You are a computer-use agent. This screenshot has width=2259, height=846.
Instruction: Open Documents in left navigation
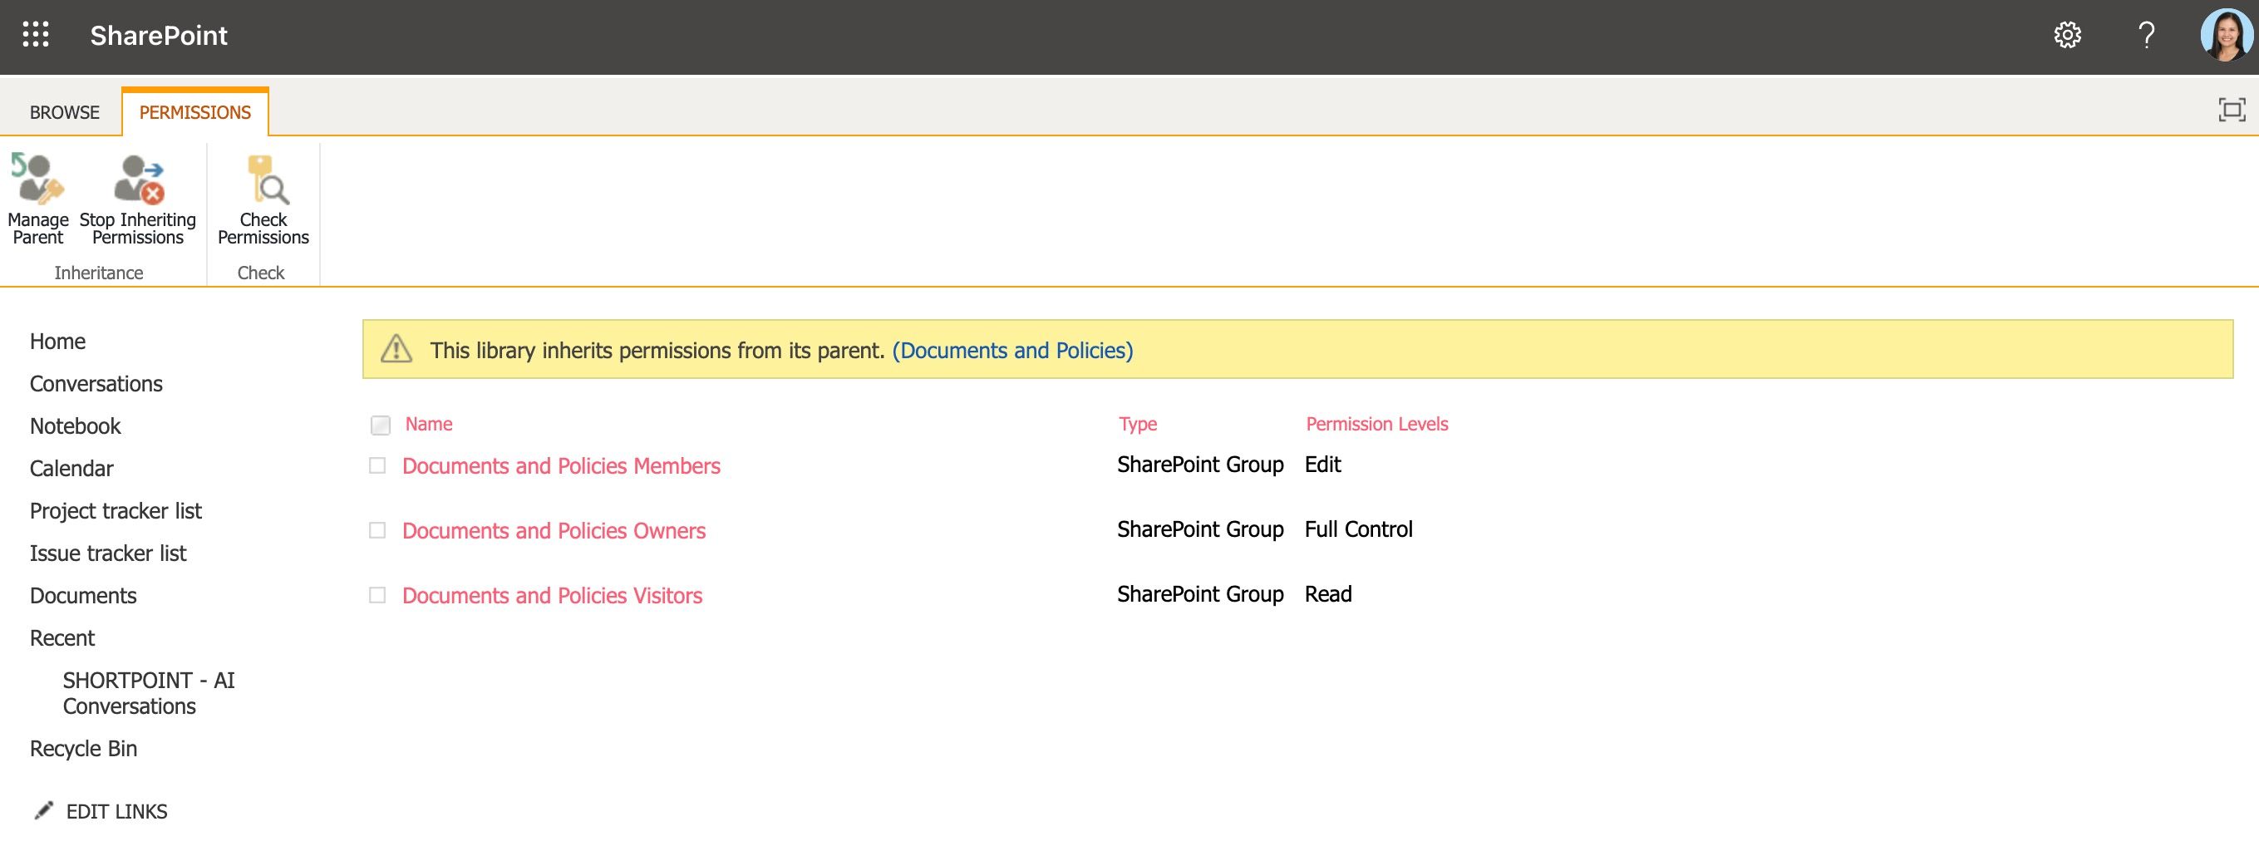[x=83, y=595]
